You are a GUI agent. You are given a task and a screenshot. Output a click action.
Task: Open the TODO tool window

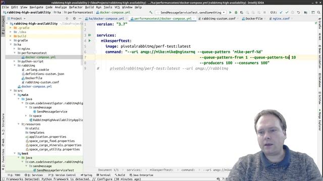[14, 175]
